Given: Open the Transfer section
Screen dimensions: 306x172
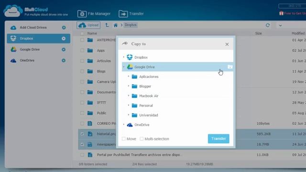Looking at the screenshot, I should 131,14.
